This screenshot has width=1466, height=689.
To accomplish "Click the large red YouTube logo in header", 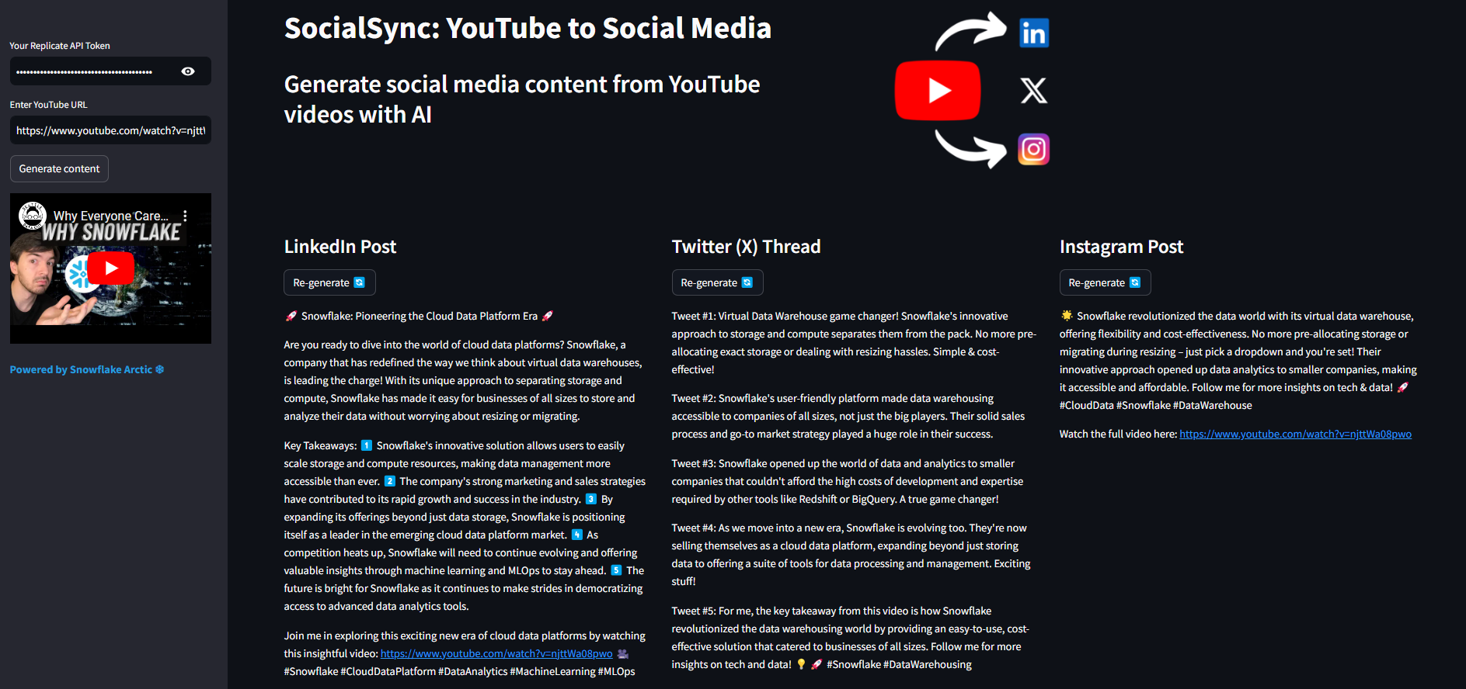I will pos(938,91).
